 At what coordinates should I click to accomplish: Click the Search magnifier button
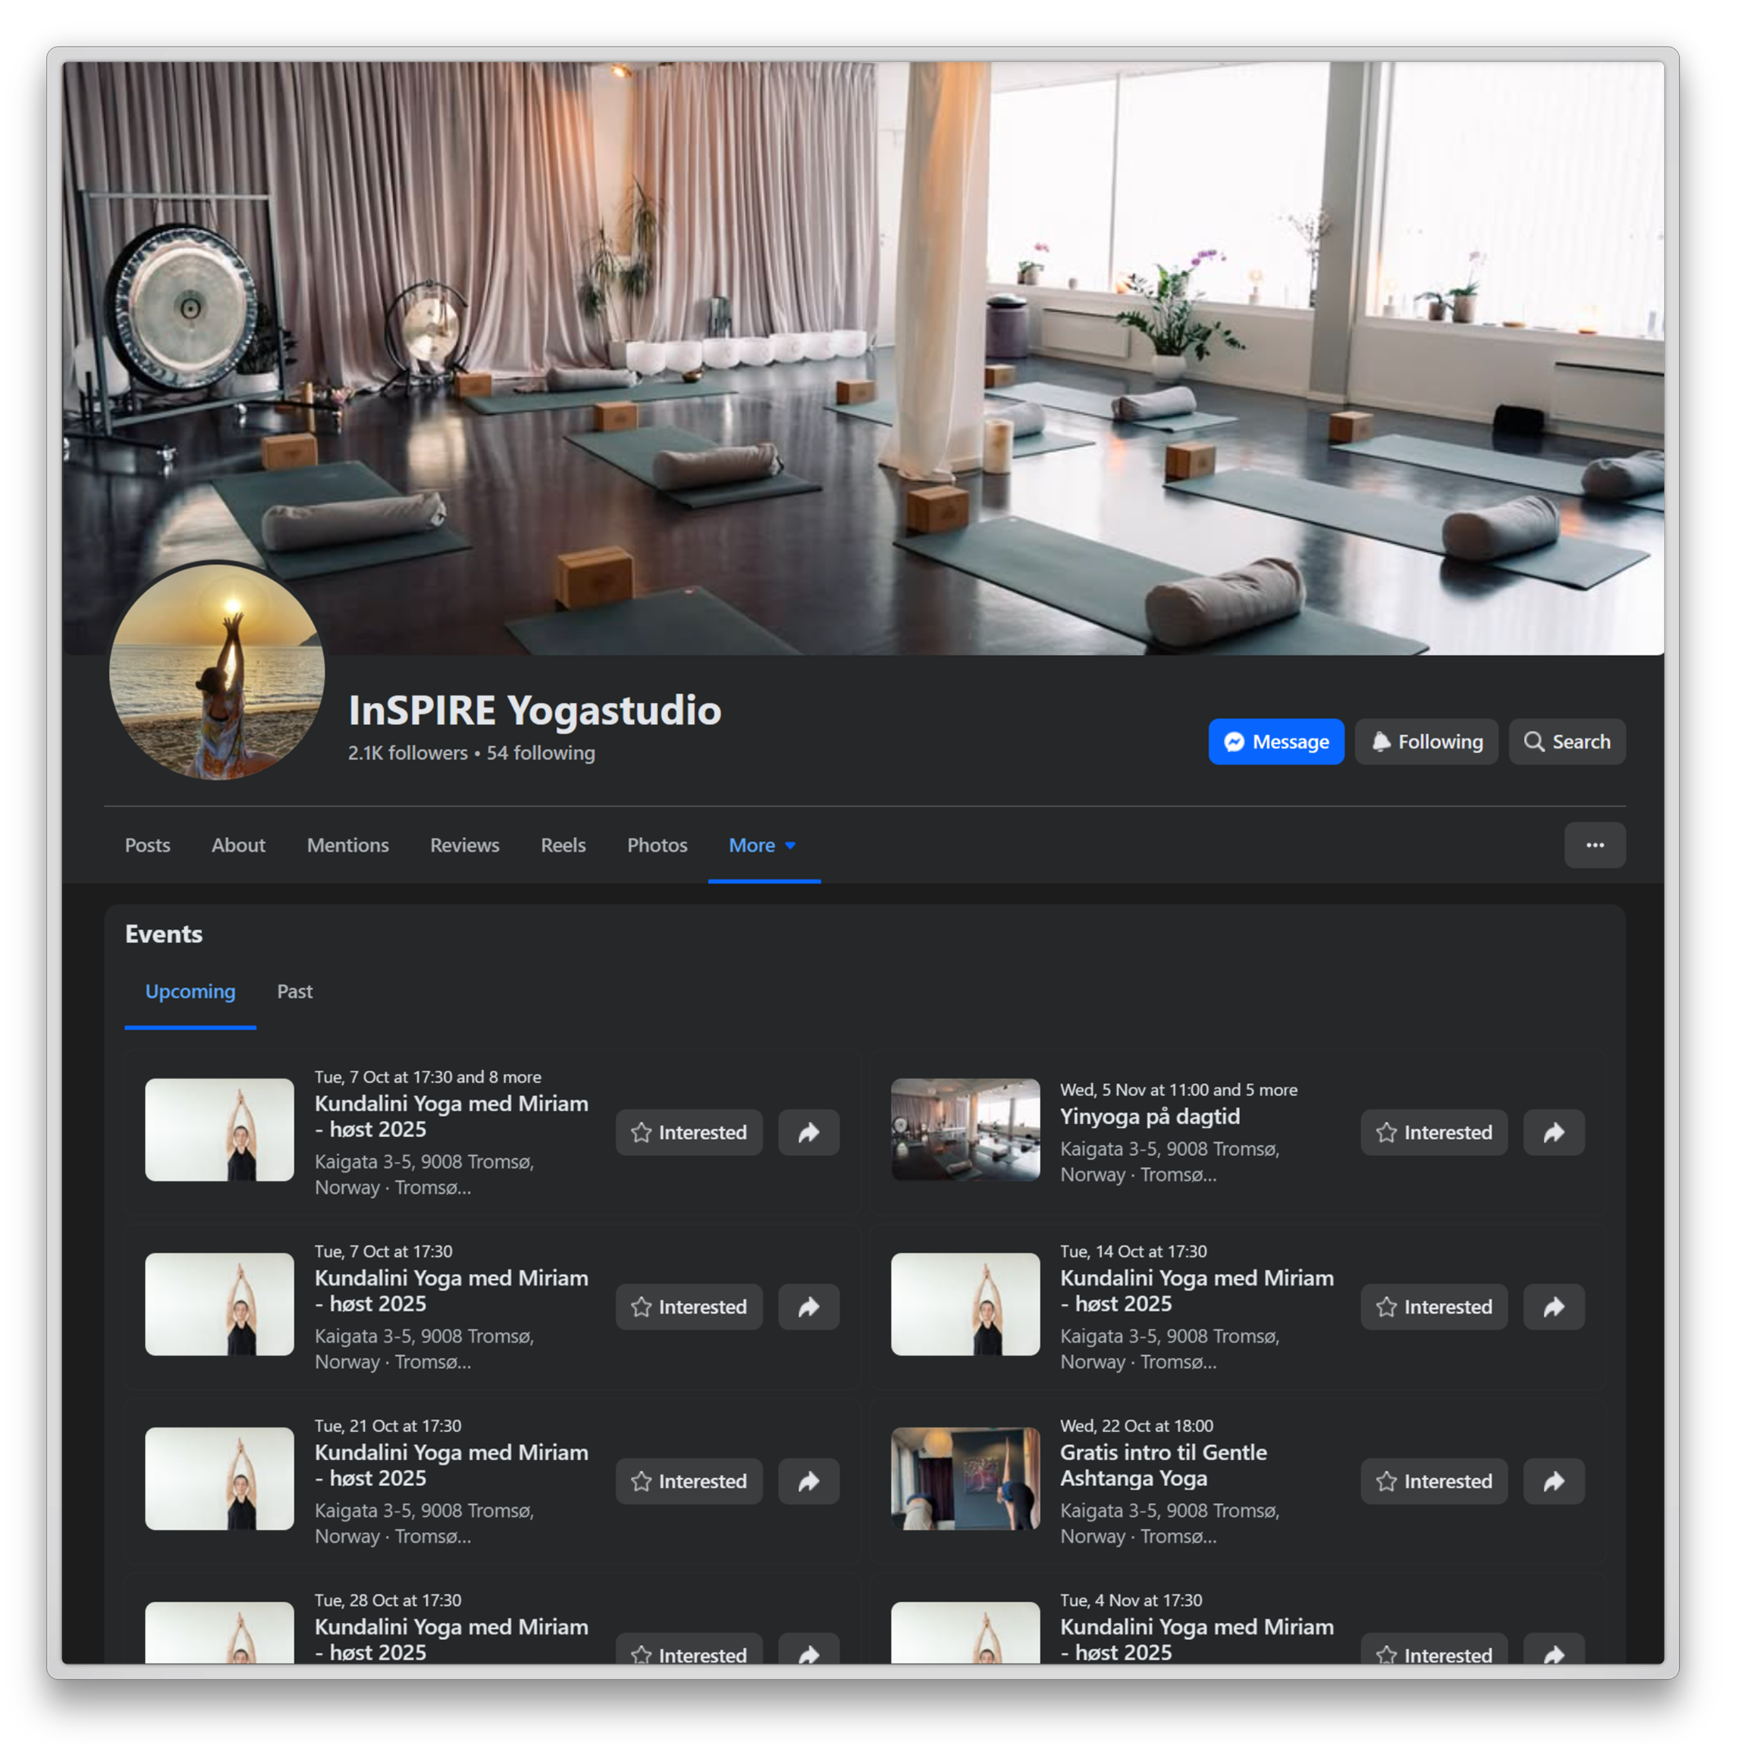[x=1567, y=741]
